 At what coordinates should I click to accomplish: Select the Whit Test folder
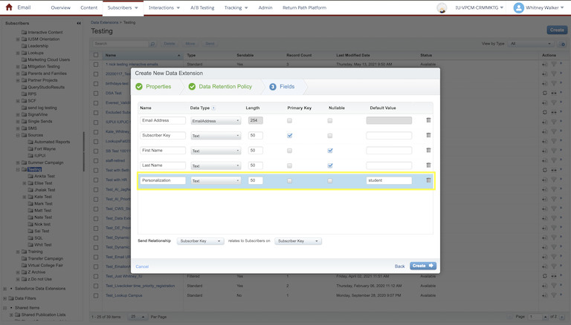(42, 245)
